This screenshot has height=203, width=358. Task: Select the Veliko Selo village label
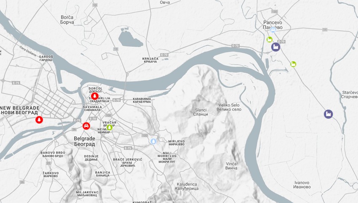pos(229,107)
